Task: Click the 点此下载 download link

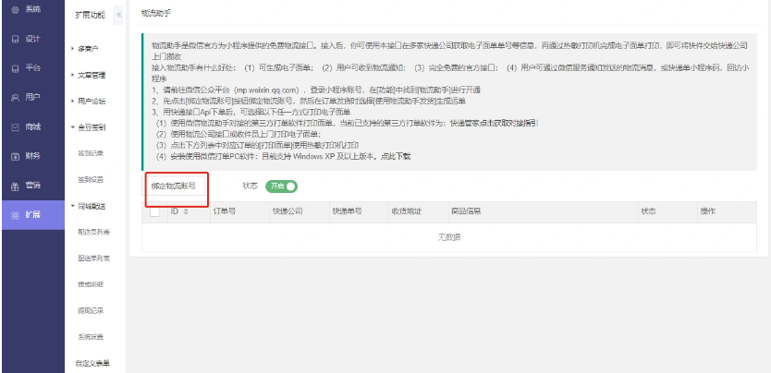Action: point(397,157)
